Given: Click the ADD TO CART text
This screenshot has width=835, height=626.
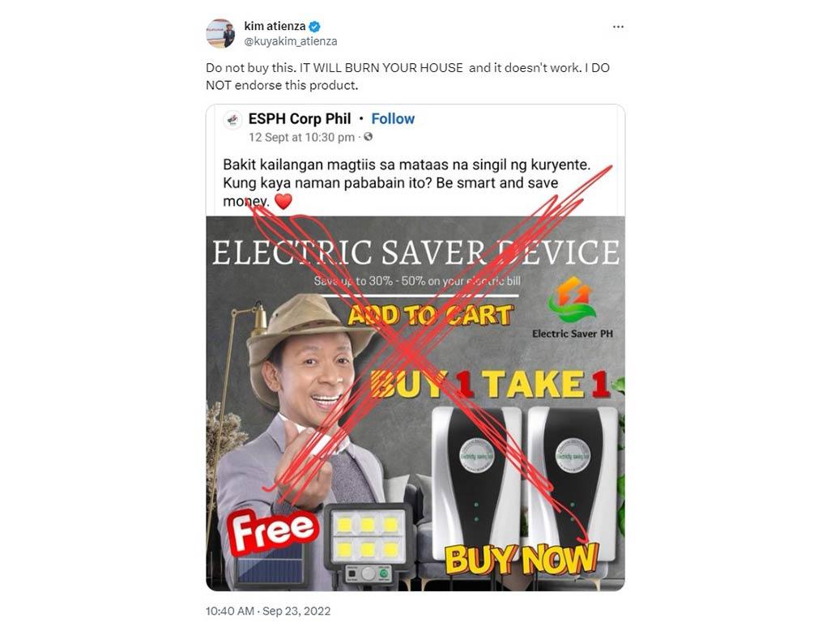Looking at the screenshot, I should coord(430,315).
